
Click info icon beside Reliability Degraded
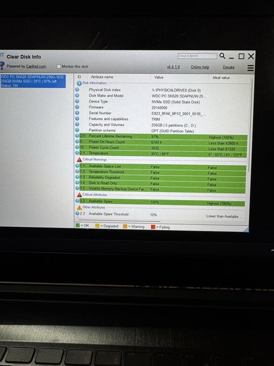tap(77, 177)
